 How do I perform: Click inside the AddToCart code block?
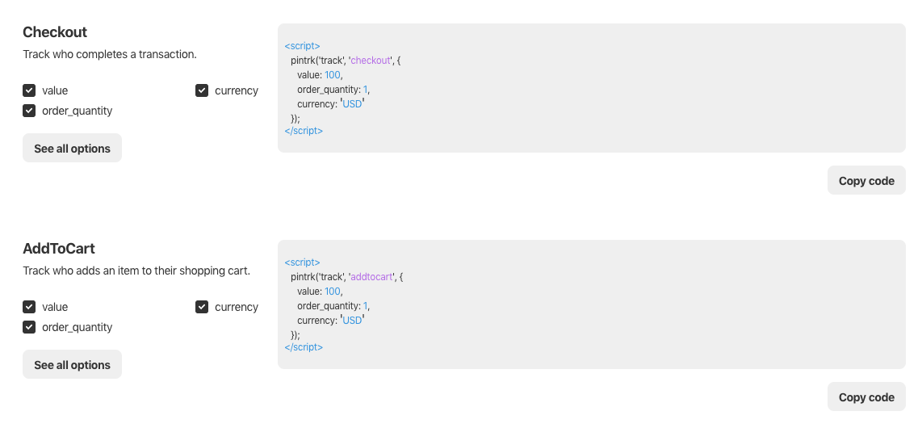click(x=591, y=304)
